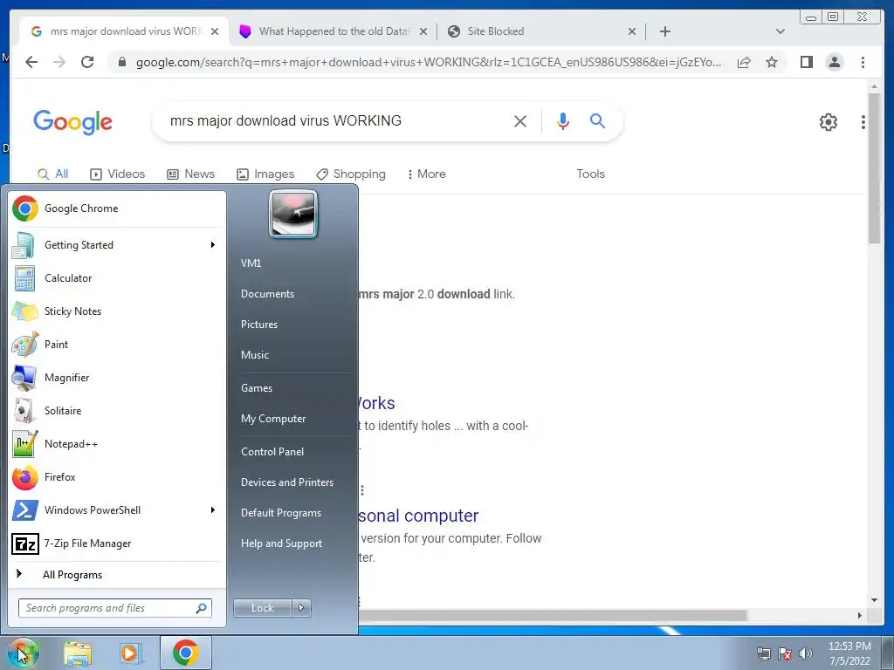894x670 pixels.
Task: Open Magnifier from Start menu
Action: 117,377
